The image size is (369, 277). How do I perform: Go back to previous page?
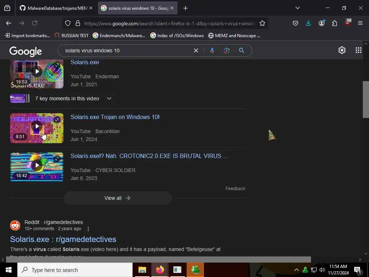tap(9, 23)
